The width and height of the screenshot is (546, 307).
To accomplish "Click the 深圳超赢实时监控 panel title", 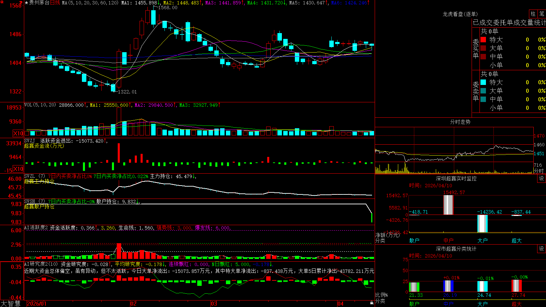I will pos(456,178).
